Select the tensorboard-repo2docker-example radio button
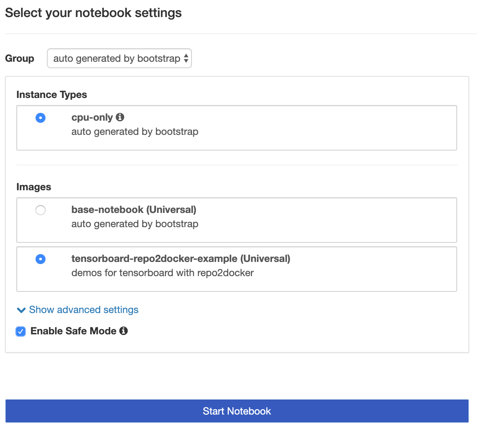Viewport: 477px width, 433px height. point(41,259)
